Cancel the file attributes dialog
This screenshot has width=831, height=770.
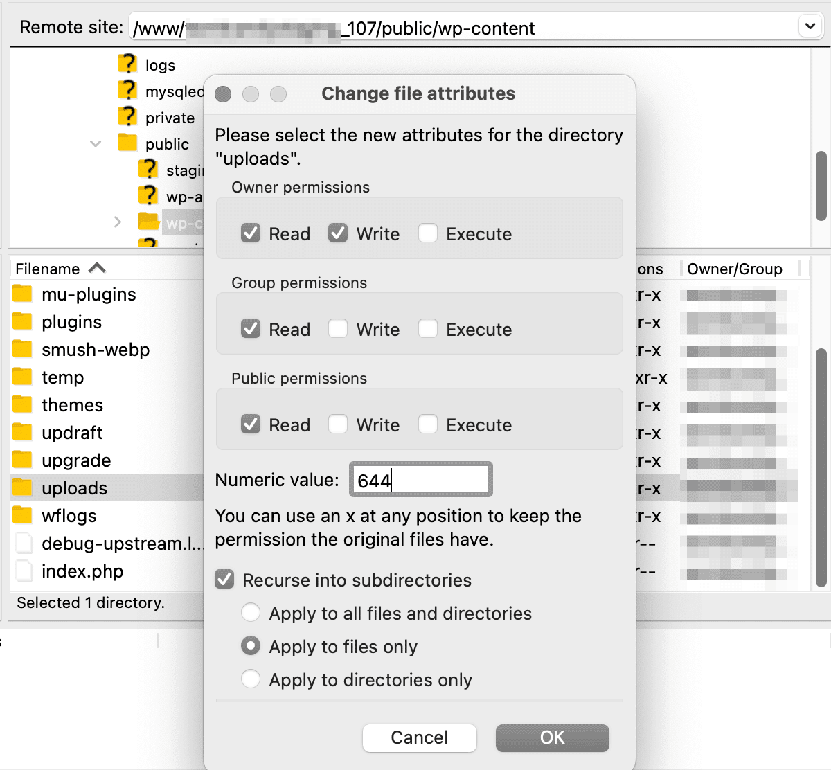pyautogui.click(x=419, y=737)
